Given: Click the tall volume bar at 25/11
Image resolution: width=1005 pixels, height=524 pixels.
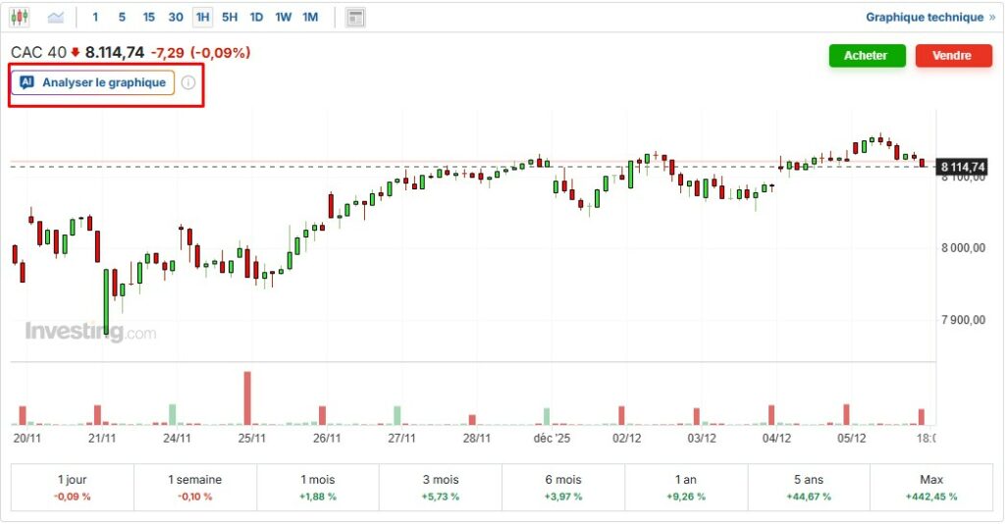Looking at the screenshot, I should (247, 397).
